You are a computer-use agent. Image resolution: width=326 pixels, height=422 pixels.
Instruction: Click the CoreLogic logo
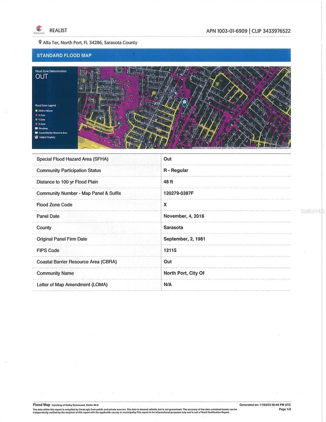(38, 30)
